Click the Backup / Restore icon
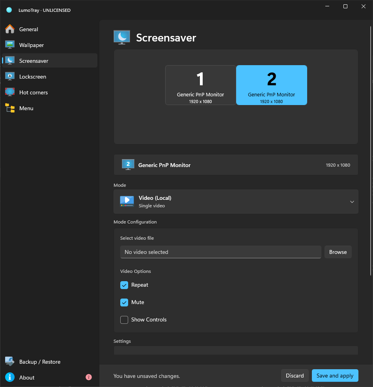This screenshot has height=387, width=373. tap(10, 362)
